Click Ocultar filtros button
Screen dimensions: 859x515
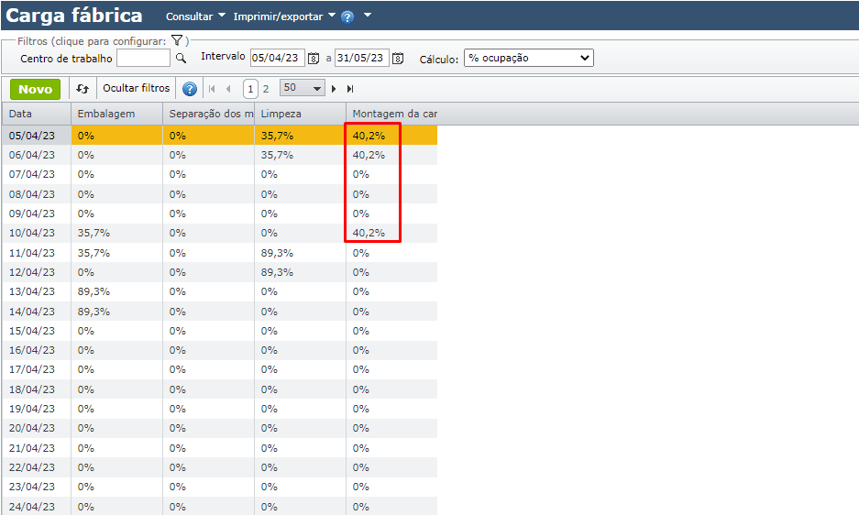(x=137, y=88)
